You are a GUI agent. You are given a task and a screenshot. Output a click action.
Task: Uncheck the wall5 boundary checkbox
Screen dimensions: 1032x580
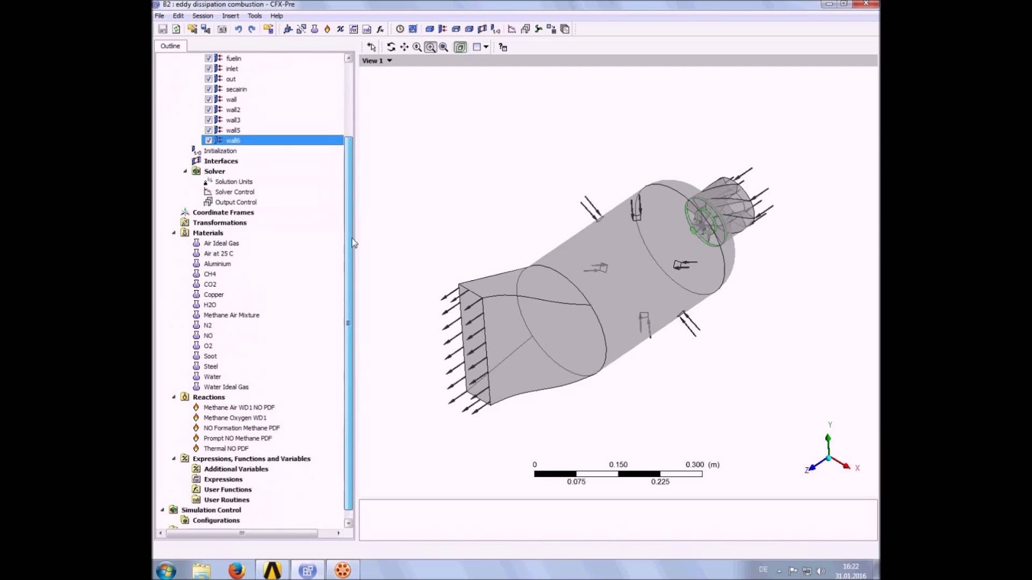pos(208,130)
